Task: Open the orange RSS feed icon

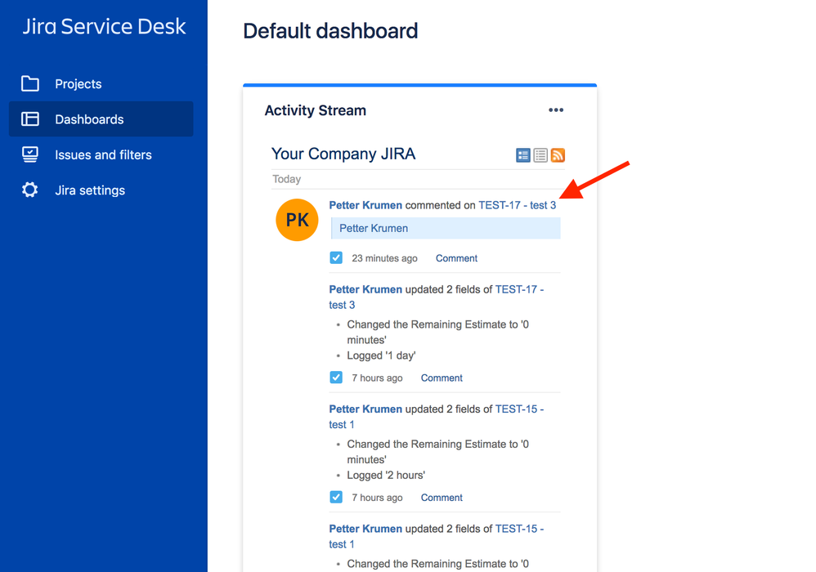Action: click(558, 155)
